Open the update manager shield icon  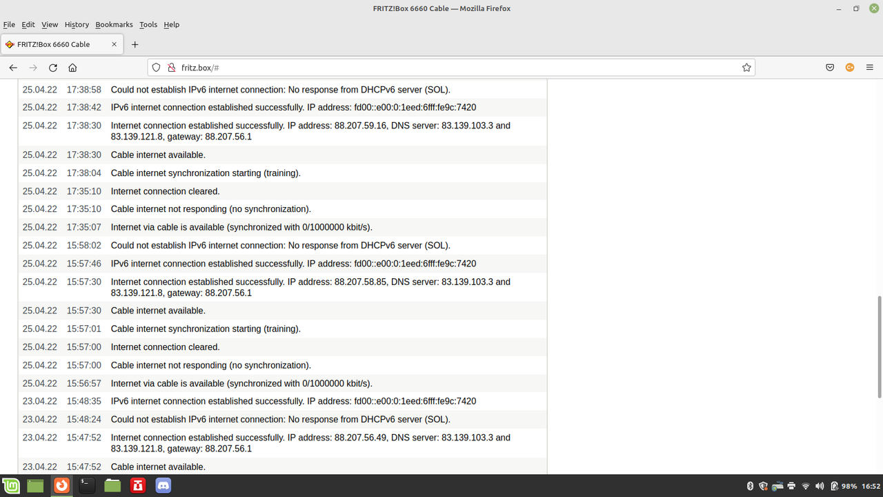[x=764, y=486]
